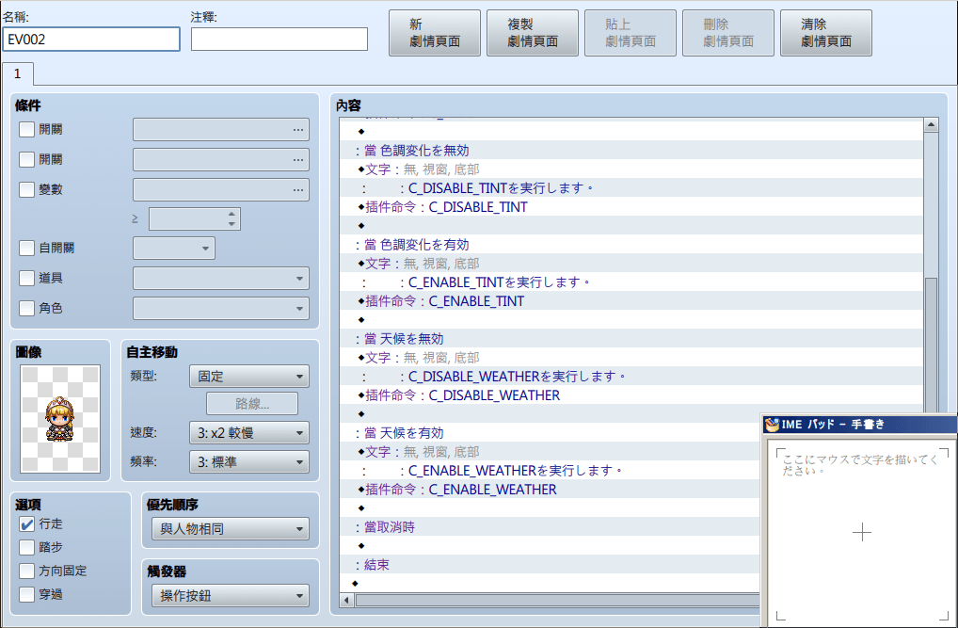Screen dimensions: 958x628
Task: Open the 自開關 dropdown
Action: [x=174, y=249]
